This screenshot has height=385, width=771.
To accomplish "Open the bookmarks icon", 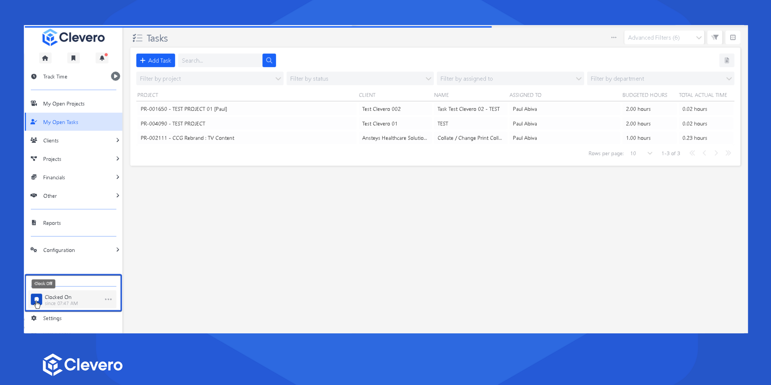I will pos(73,58).
